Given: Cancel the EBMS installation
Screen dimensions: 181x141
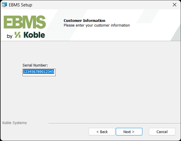Looking at the screenshot, I should (x=162, y=132).
